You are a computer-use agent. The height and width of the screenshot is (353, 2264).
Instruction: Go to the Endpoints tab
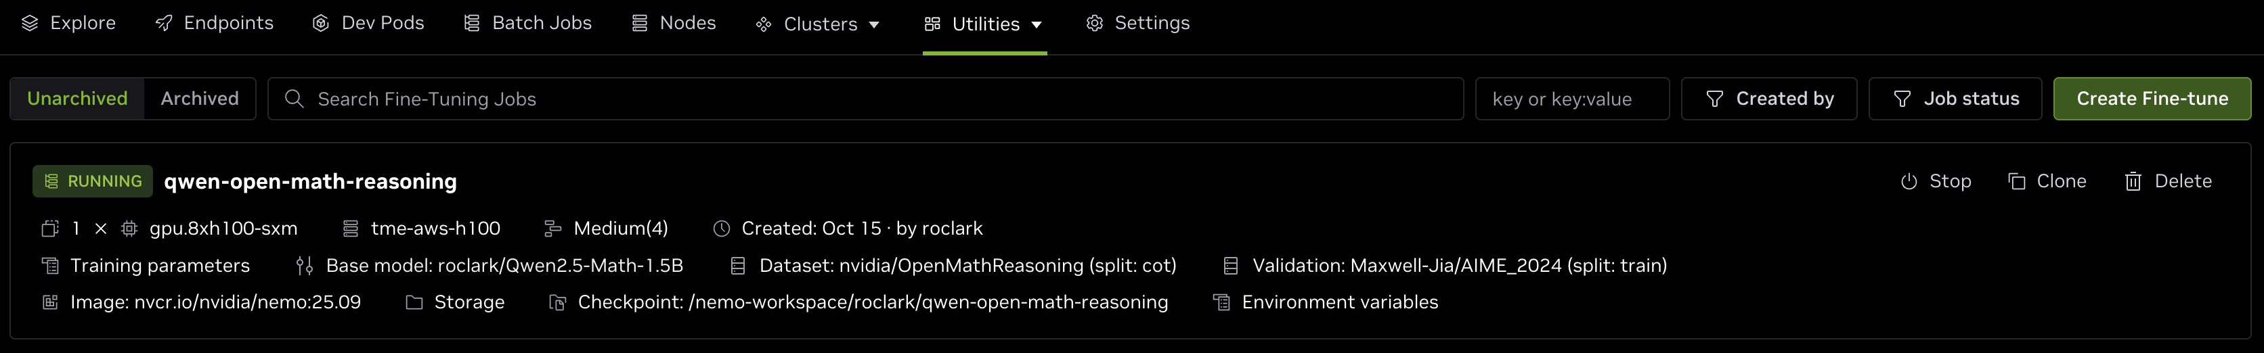tap(215, 23)
